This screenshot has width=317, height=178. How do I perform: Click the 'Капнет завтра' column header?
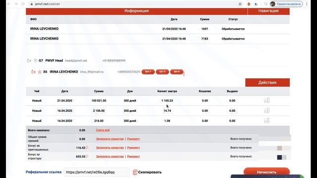click(x=167, y=91)
